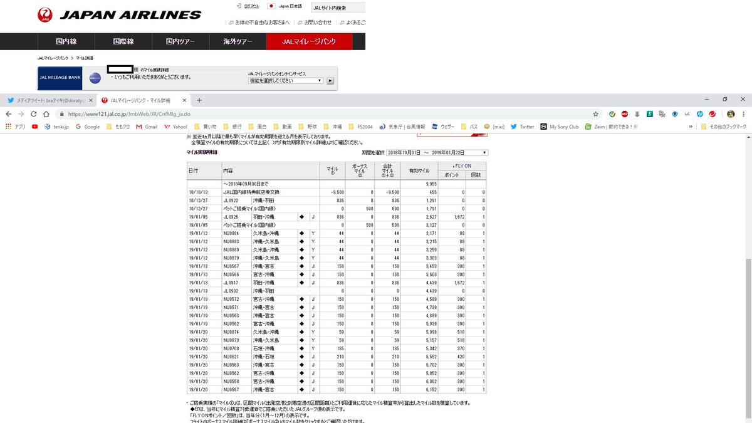Reload the current page

pyautogui.click(x=34, y=114)
